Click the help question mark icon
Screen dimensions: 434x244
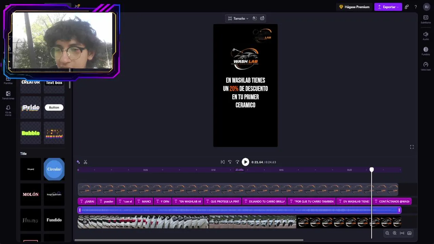[x=416, y=7]
